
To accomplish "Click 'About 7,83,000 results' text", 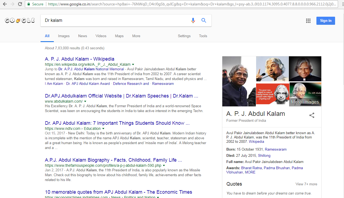I will tap(74, 48).
